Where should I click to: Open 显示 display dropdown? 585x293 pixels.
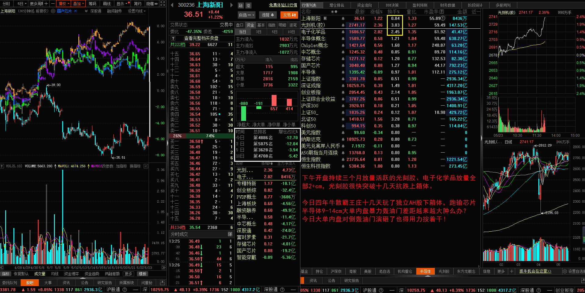(122, 4)
